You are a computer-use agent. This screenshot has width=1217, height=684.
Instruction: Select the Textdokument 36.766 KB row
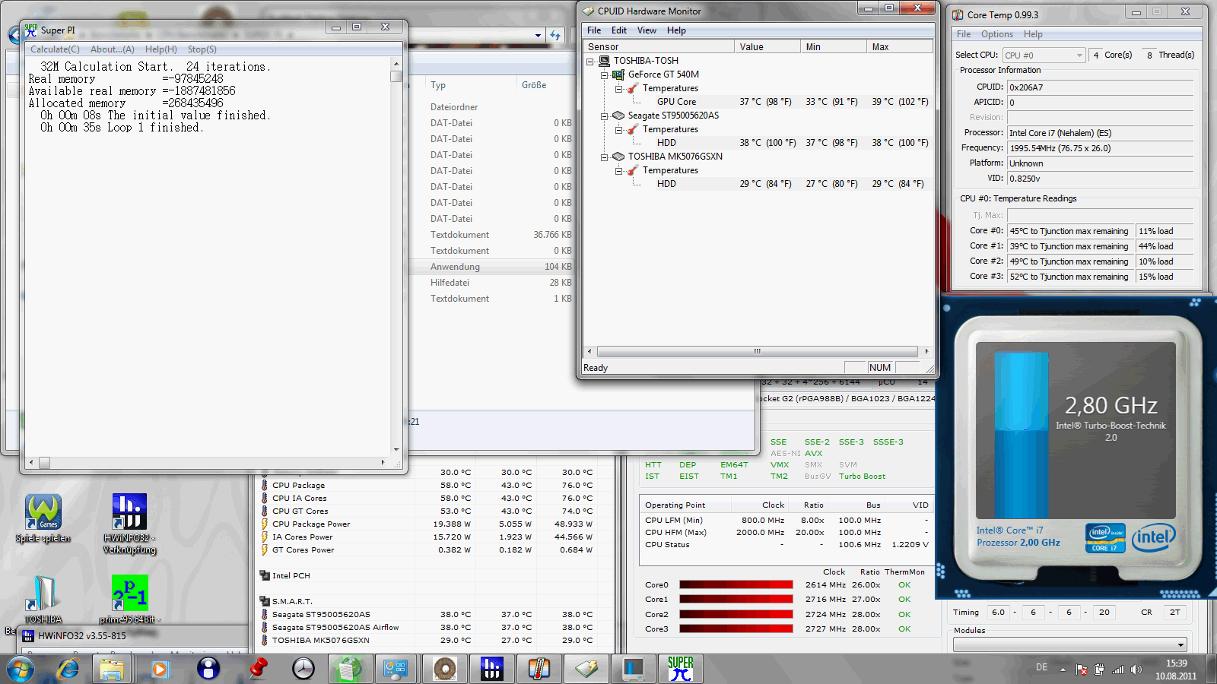(x=492, y=235)
